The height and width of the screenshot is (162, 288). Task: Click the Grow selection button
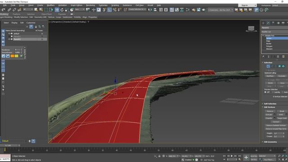point(282,83)
